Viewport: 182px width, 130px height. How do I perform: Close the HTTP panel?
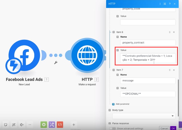point(175,4)
